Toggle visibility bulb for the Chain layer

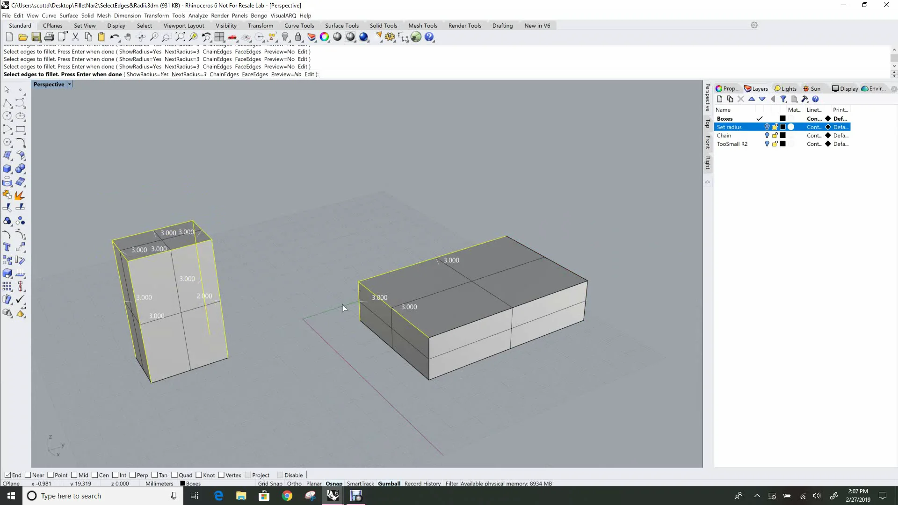[x=767, y=135]
